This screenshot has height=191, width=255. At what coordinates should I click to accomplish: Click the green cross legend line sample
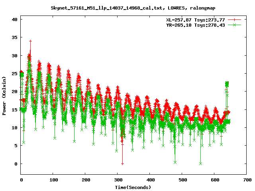point(234,25)
